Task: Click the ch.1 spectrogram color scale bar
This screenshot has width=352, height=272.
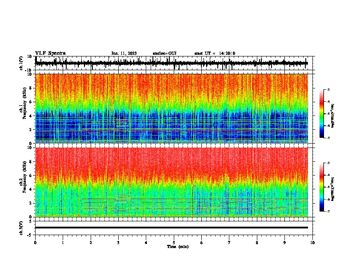Action: click(x=321, y=114)
